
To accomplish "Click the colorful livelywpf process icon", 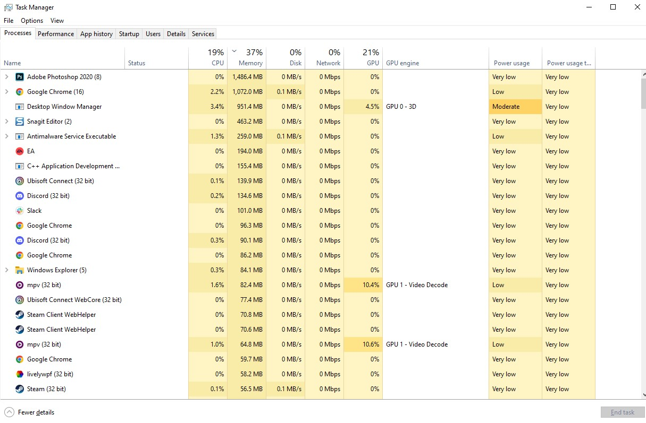I will (x=20, y=374).
